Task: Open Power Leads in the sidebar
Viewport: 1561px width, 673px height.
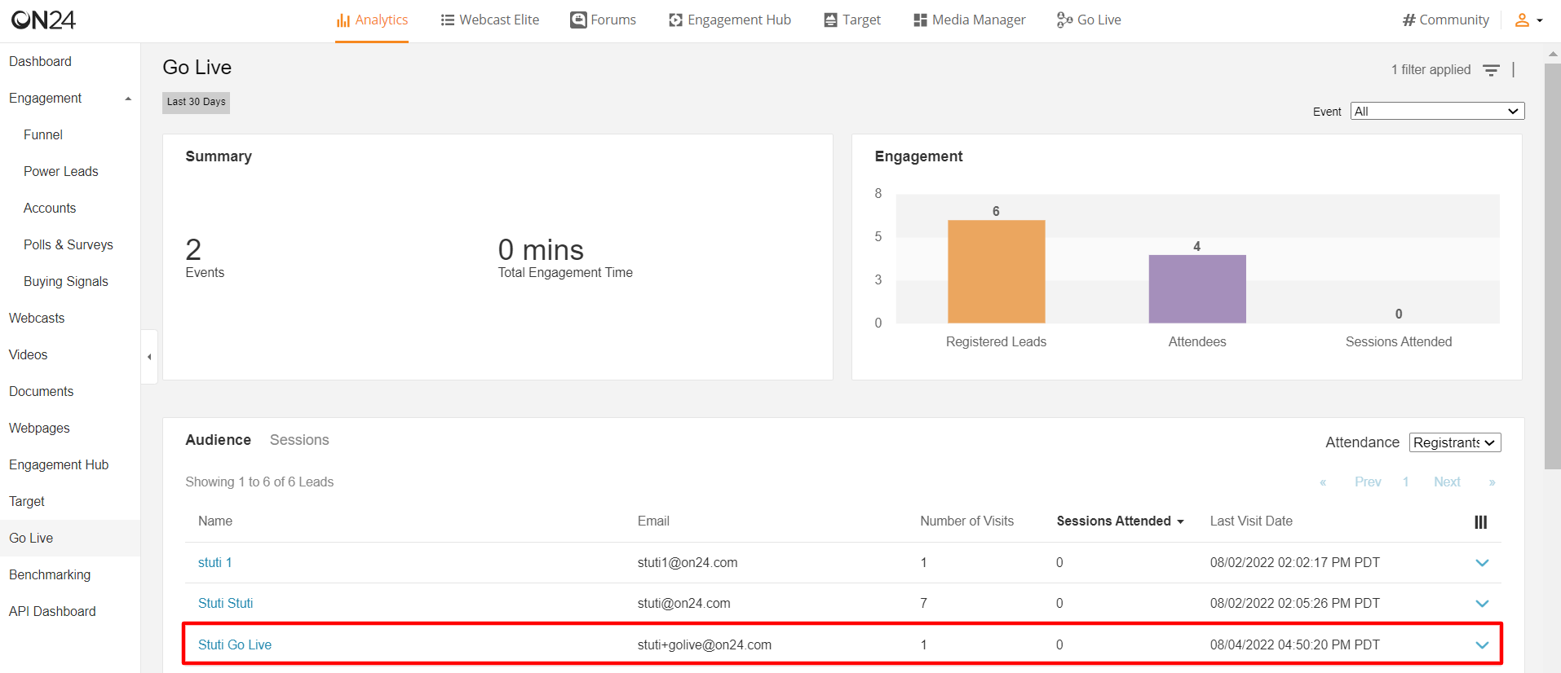Action: point(60,171)
